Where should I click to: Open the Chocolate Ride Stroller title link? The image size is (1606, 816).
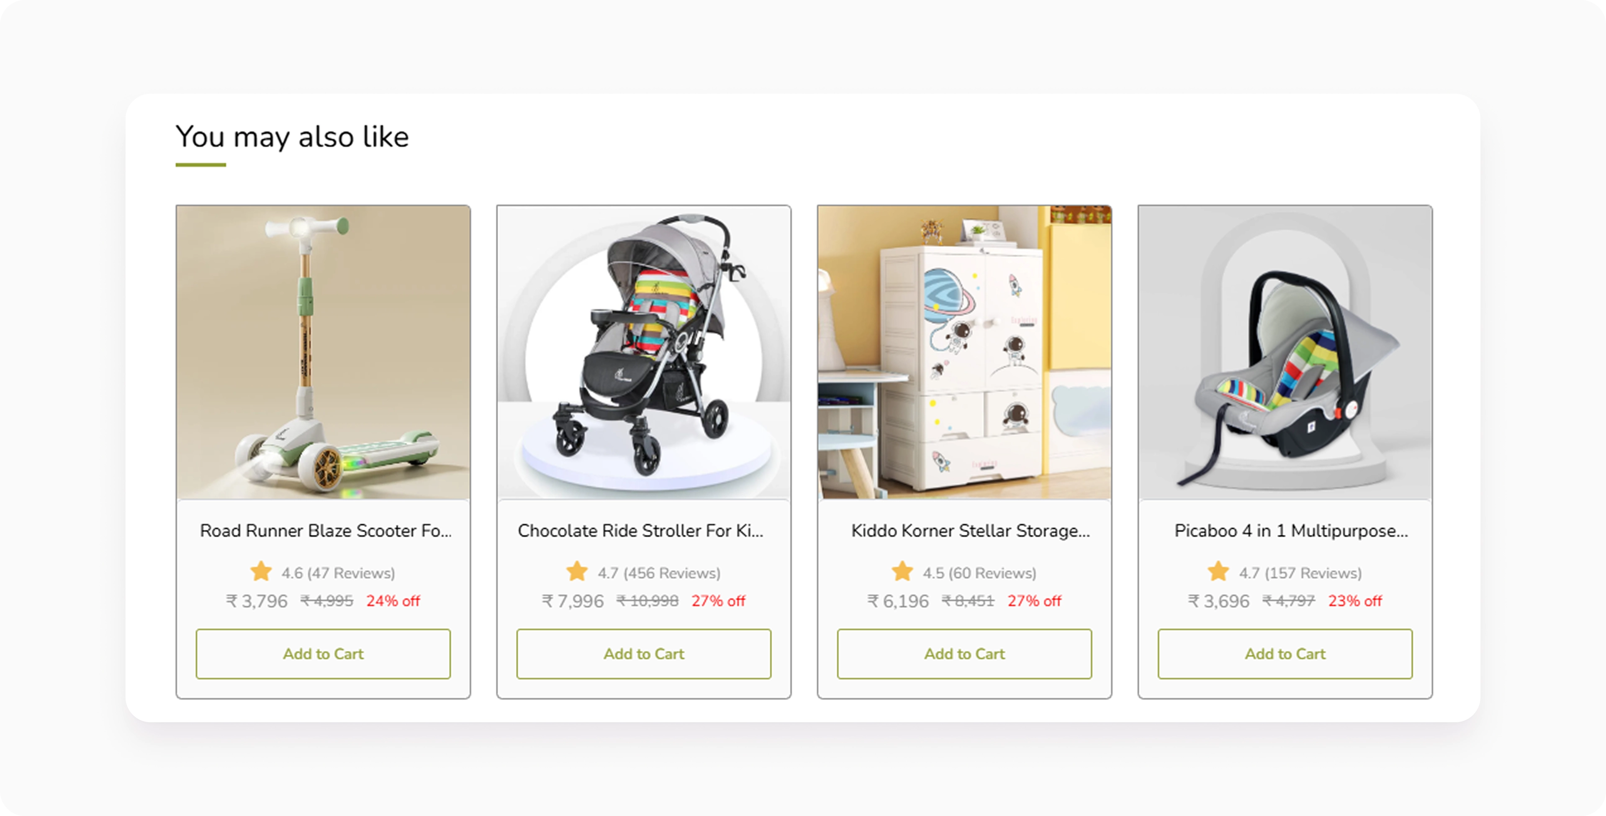tap(640, 531)
